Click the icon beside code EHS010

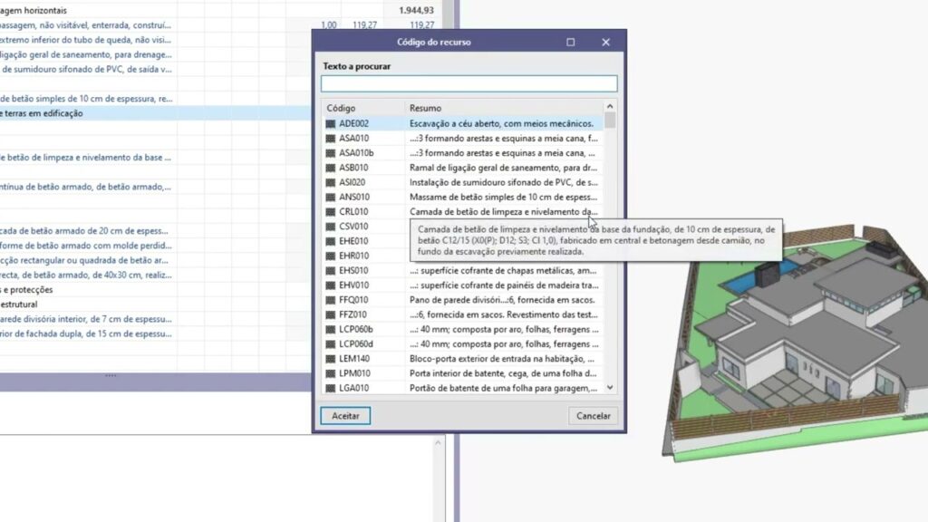coord(331,270)
